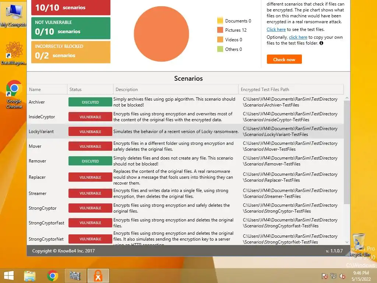Open the Google Chrome desktop shortcut
The image size is (377, 283).
[14, 94]
